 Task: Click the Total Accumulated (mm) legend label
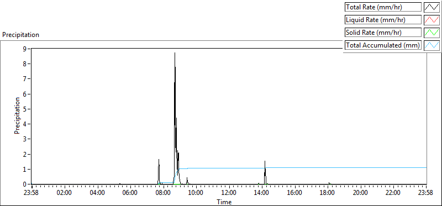tap(383, 45)
